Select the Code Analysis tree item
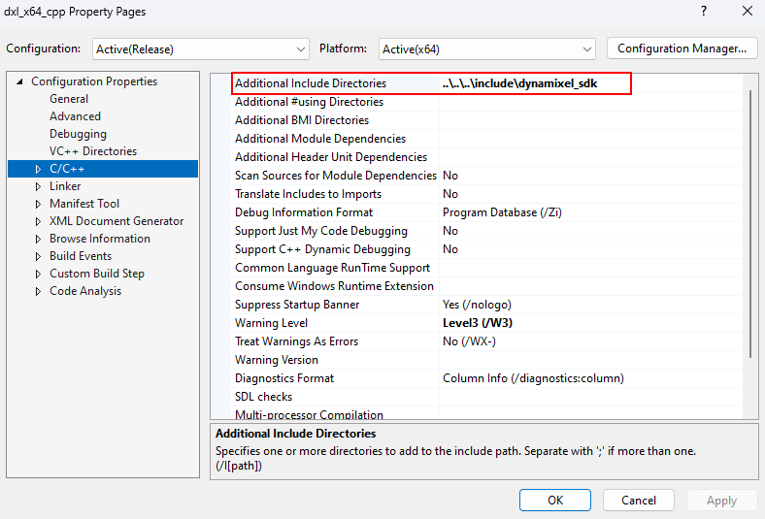Screen dimensions: 765x519 tap(85, 291)
